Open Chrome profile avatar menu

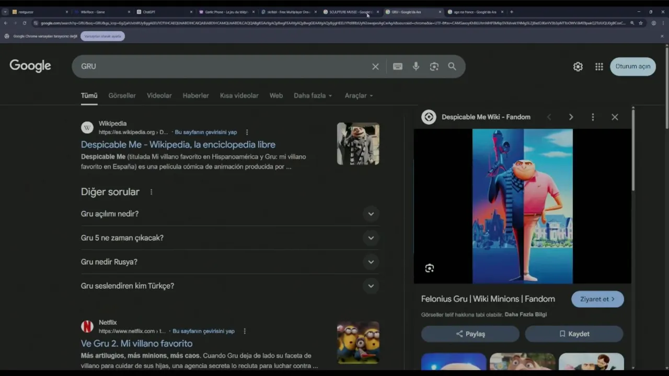[x=654, y=23]
